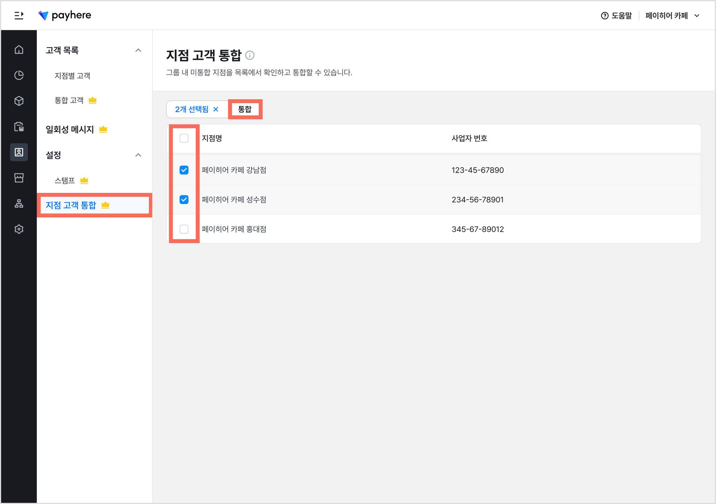The height and width of the screenshot is (504, 716).
Task: Collapse the 고객 목록 section chevron
Action: pos(138,50)
